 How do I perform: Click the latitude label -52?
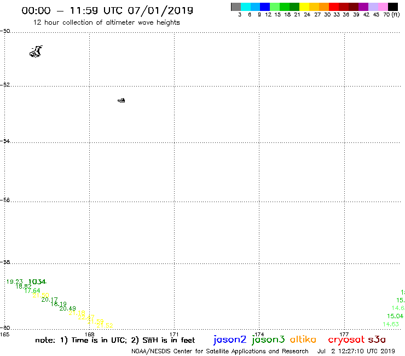pos(5,84)
